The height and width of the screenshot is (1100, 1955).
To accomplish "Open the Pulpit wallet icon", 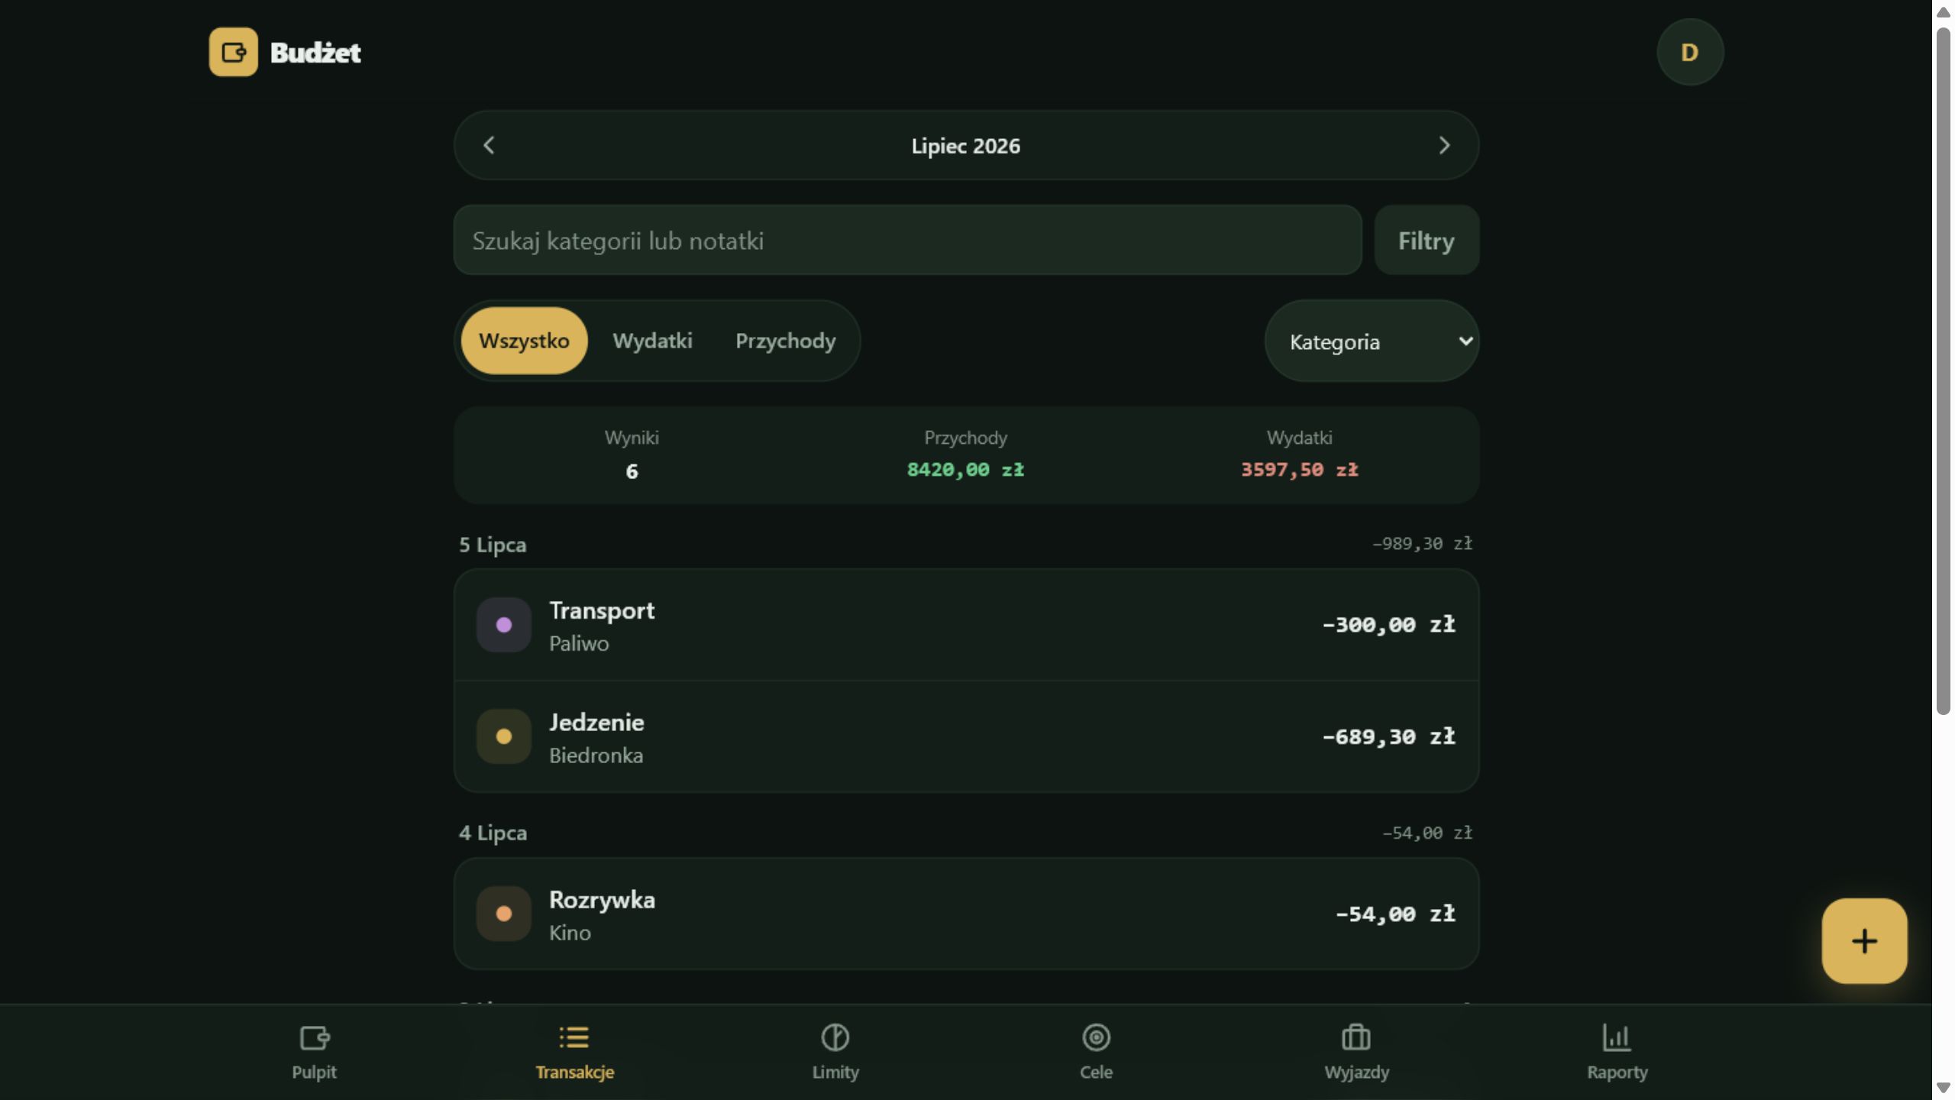I will (314, 1037).
